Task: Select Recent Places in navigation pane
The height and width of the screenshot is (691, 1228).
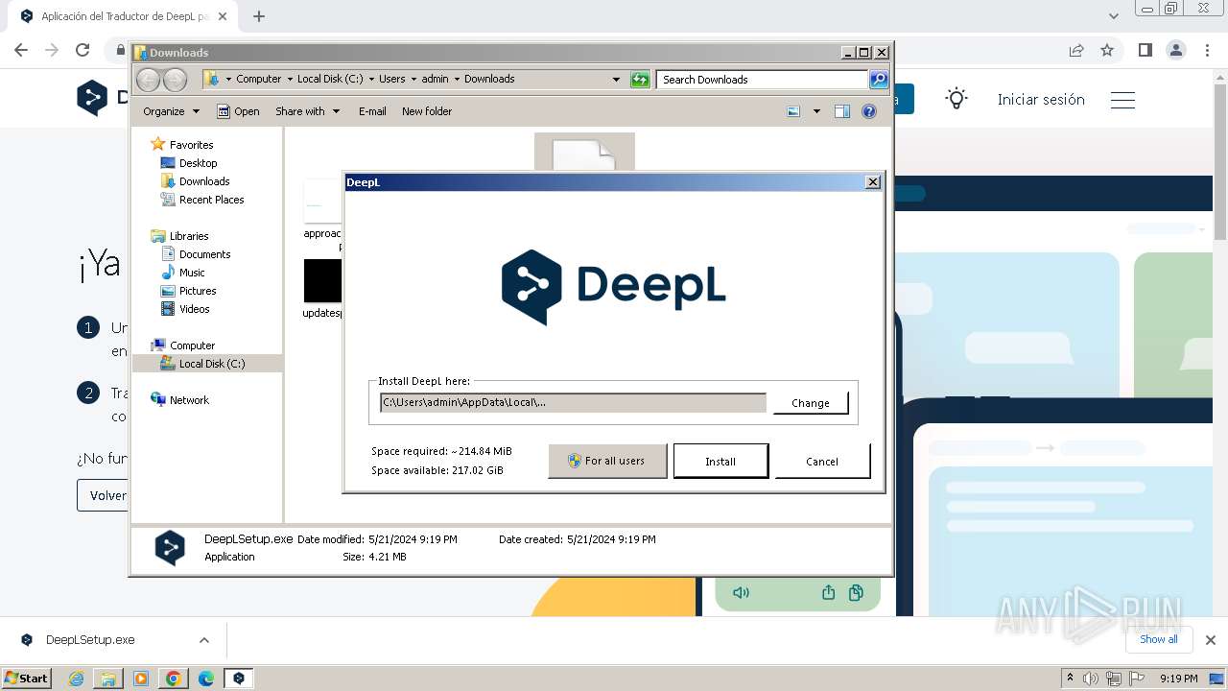Action: pos(211,200)
